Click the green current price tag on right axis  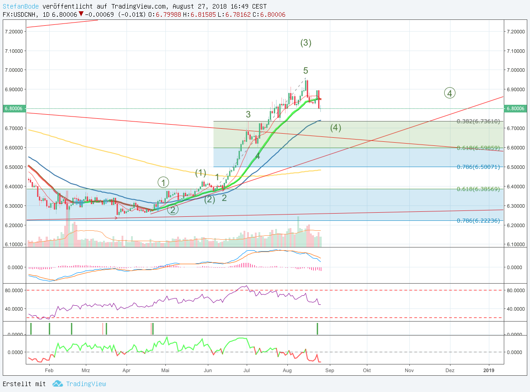pyautogui.click(x=515, y=108)
